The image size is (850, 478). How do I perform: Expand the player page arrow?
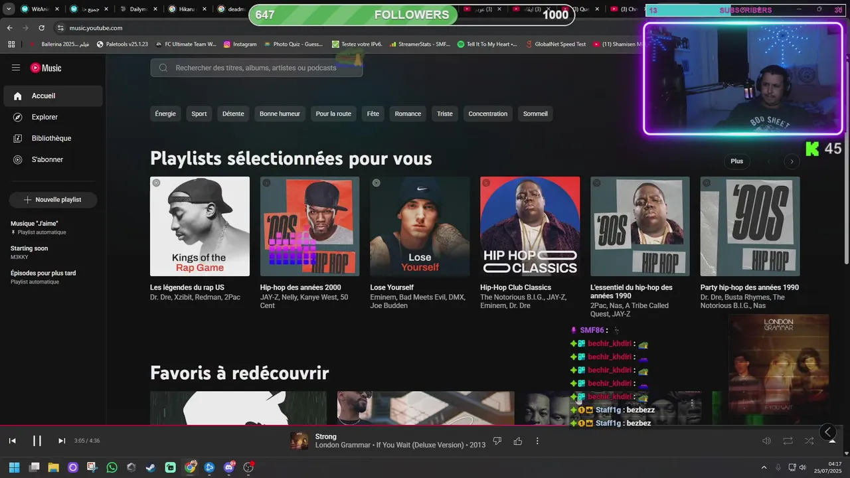(x=831, y=441)
